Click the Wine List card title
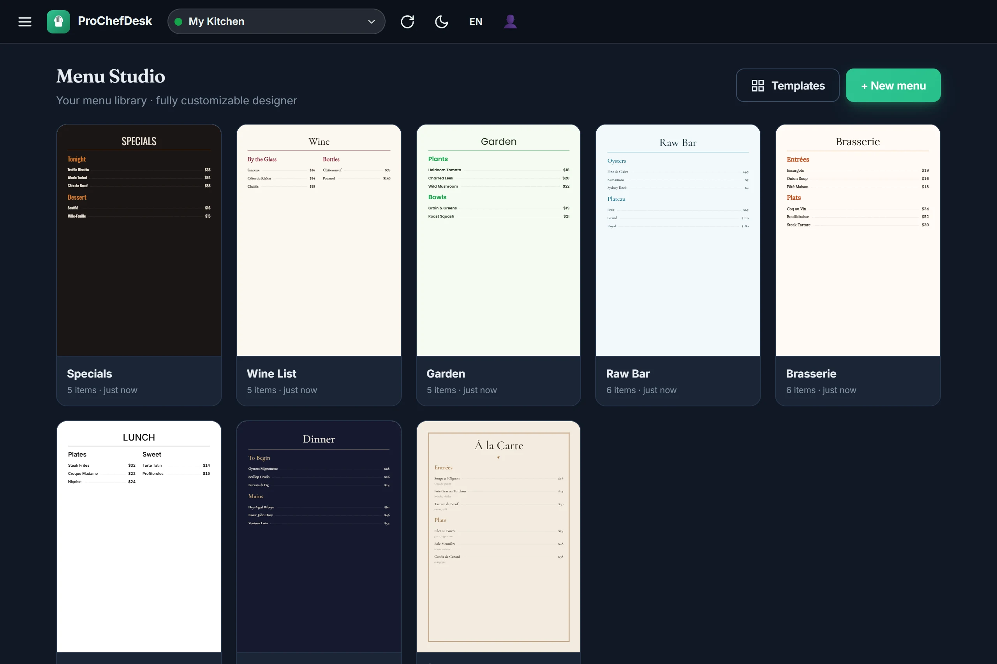This screenshot has width=997, height=664. click(271, 374)
